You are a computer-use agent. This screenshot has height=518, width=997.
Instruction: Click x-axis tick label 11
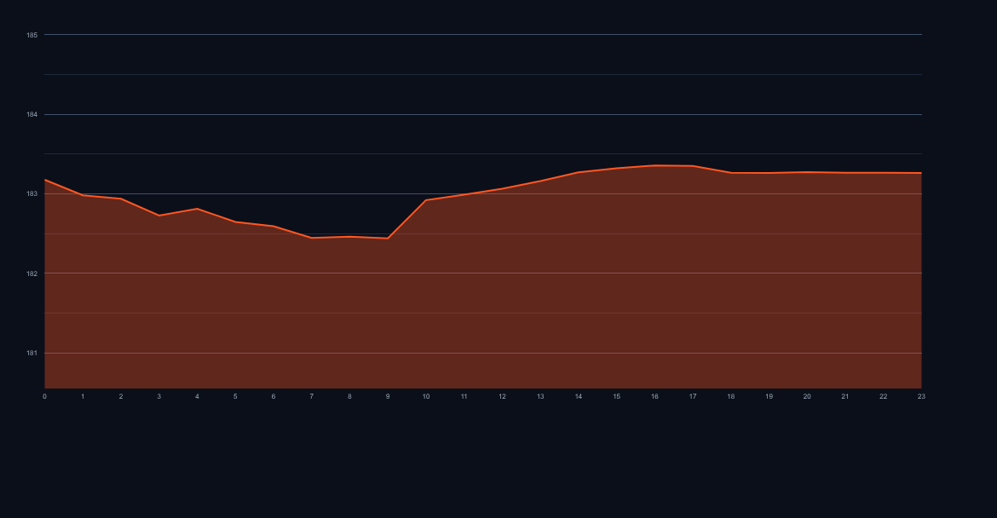coord(464,397)
